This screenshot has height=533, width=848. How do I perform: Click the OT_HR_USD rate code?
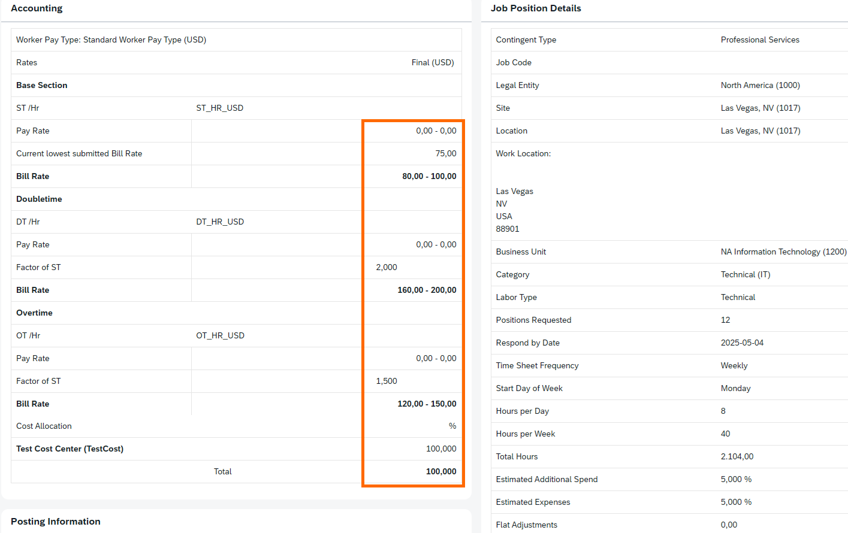click(221, 335)
